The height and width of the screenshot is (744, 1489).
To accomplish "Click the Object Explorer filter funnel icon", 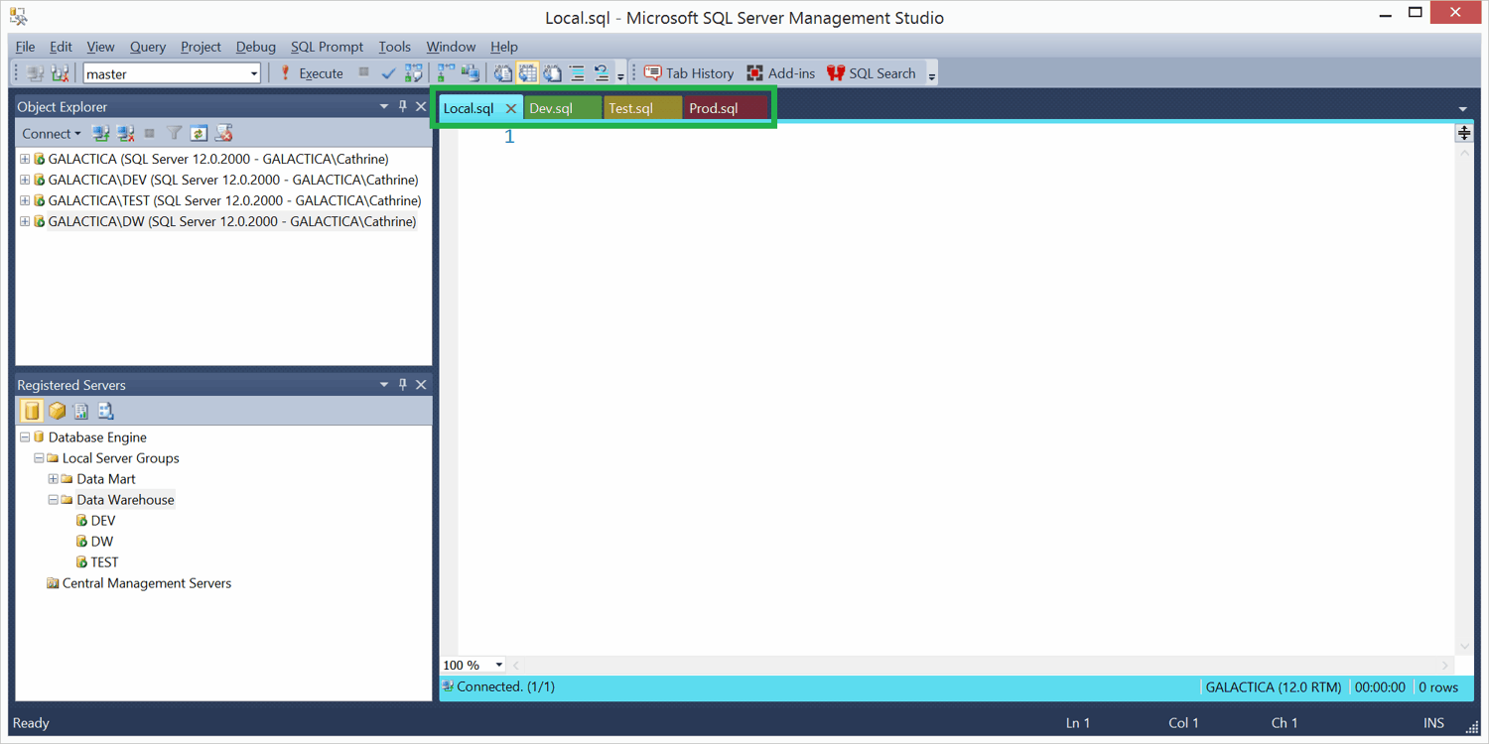I will 174,133.
